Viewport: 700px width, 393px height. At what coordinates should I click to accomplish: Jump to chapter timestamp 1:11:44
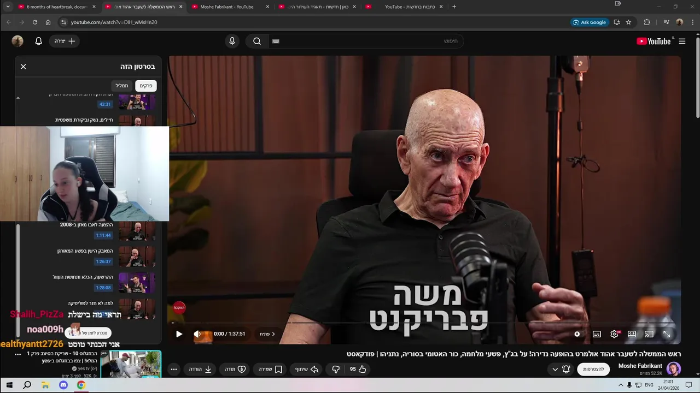coord(103,235)
